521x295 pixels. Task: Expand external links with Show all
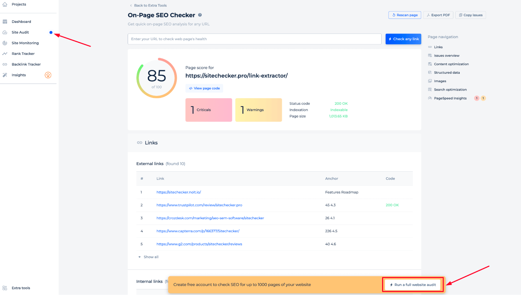(148, 257)
